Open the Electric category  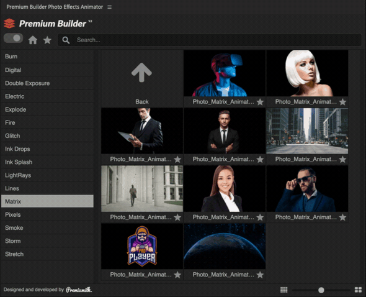[x=47, y=96]
